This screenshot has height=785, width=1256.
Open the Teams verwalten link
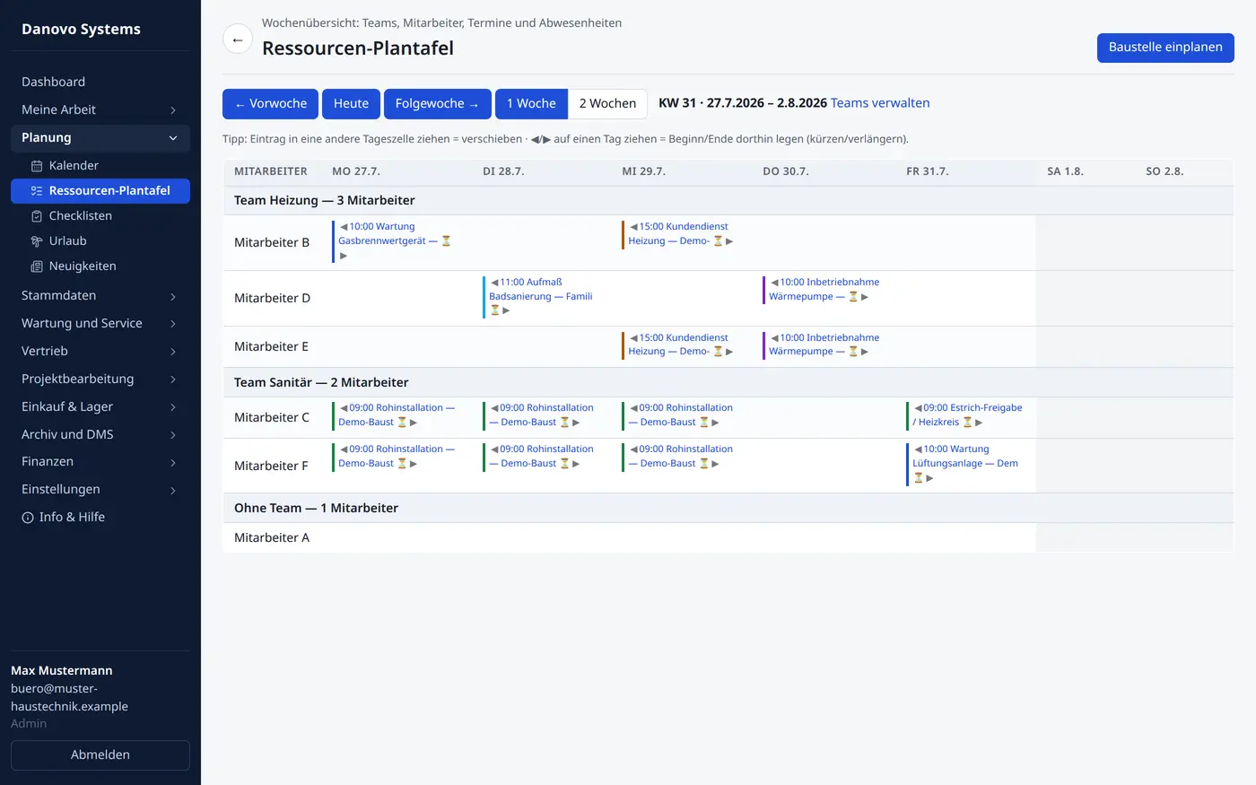coord(880,103)
